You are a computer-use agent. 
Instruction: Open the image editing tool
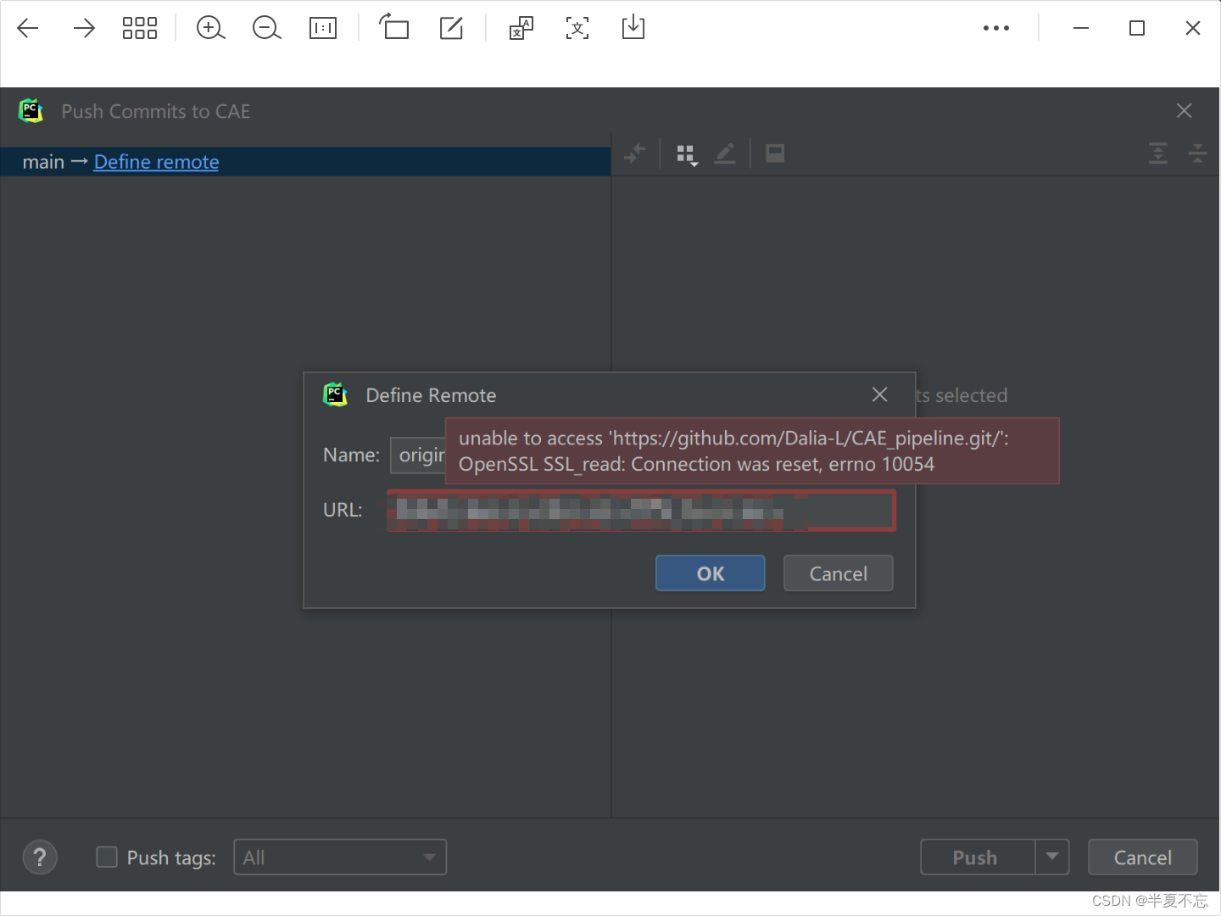[x=451, y=28]
